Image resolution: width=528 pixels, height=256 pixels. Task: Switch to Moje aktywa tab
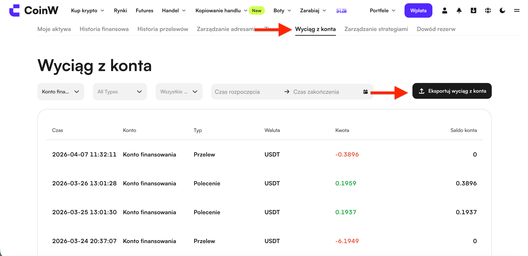(54, 29)
